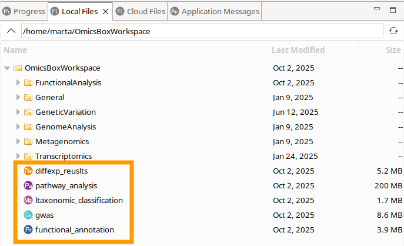Viewport: 404px width, 246px height.
Task: Sort files by Name column header
Action: click(16, 51)
